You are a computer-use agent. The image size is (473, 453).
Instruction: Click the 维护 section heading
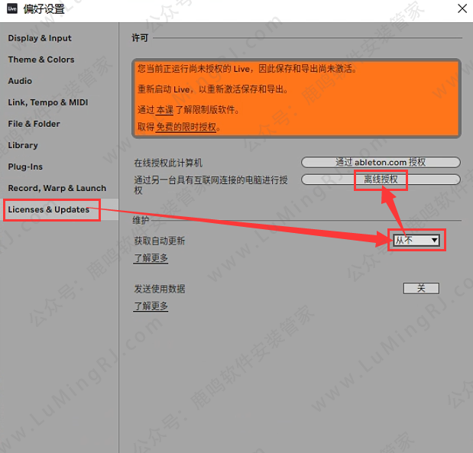point(141,220)
